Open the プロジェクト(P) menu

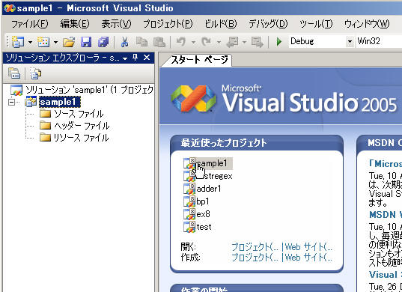168,24
